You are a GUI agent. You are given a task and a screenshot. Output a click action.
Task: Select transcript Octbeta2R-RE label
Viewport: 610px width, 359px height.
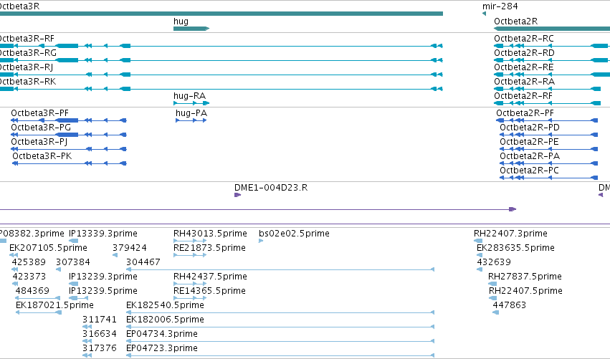point(524,67)
